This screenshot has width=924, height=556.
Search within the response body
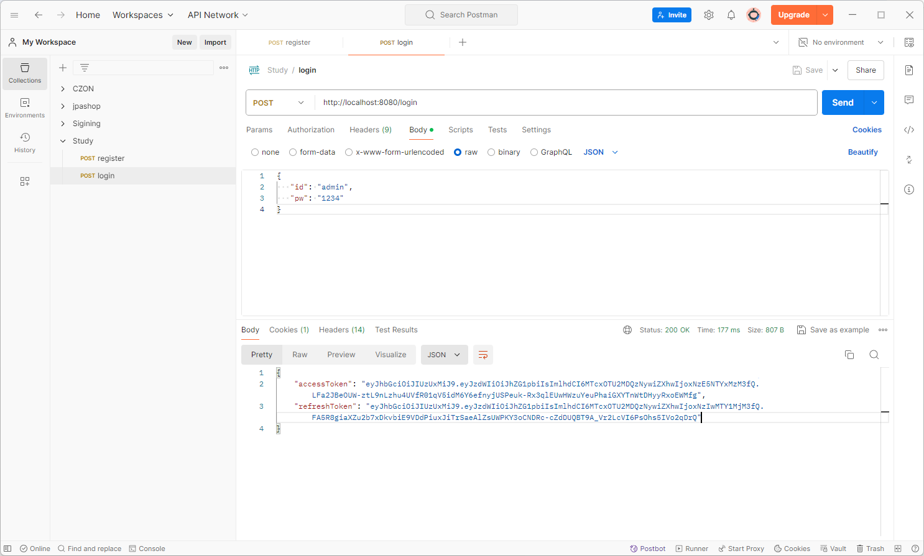(x=874, y=355)
